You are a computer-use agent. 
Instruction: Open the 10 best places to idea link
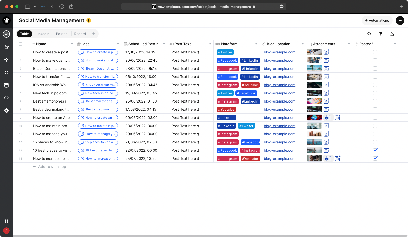tap(98, 150)
